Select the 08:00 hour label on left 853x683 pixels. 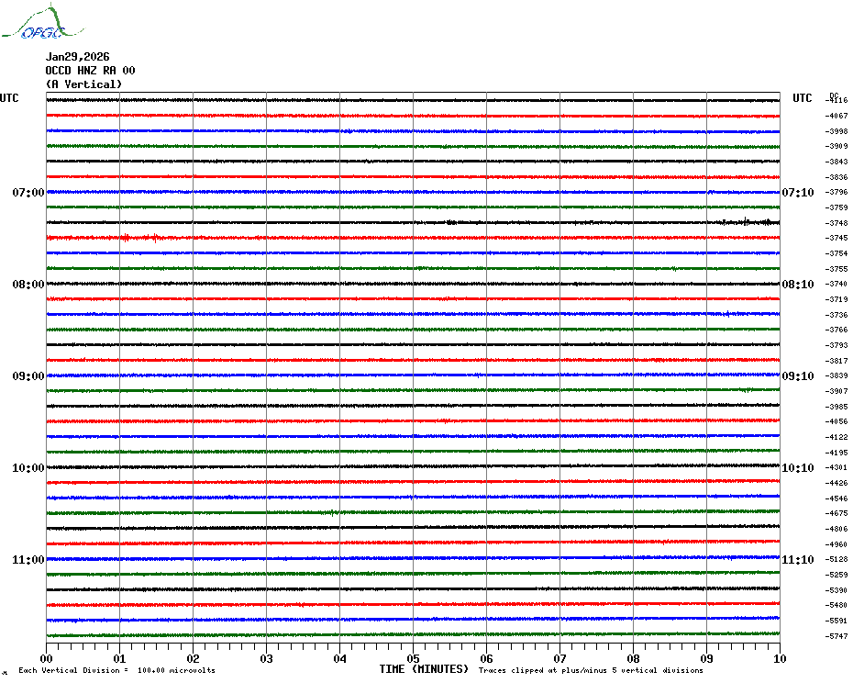point(28,285)
